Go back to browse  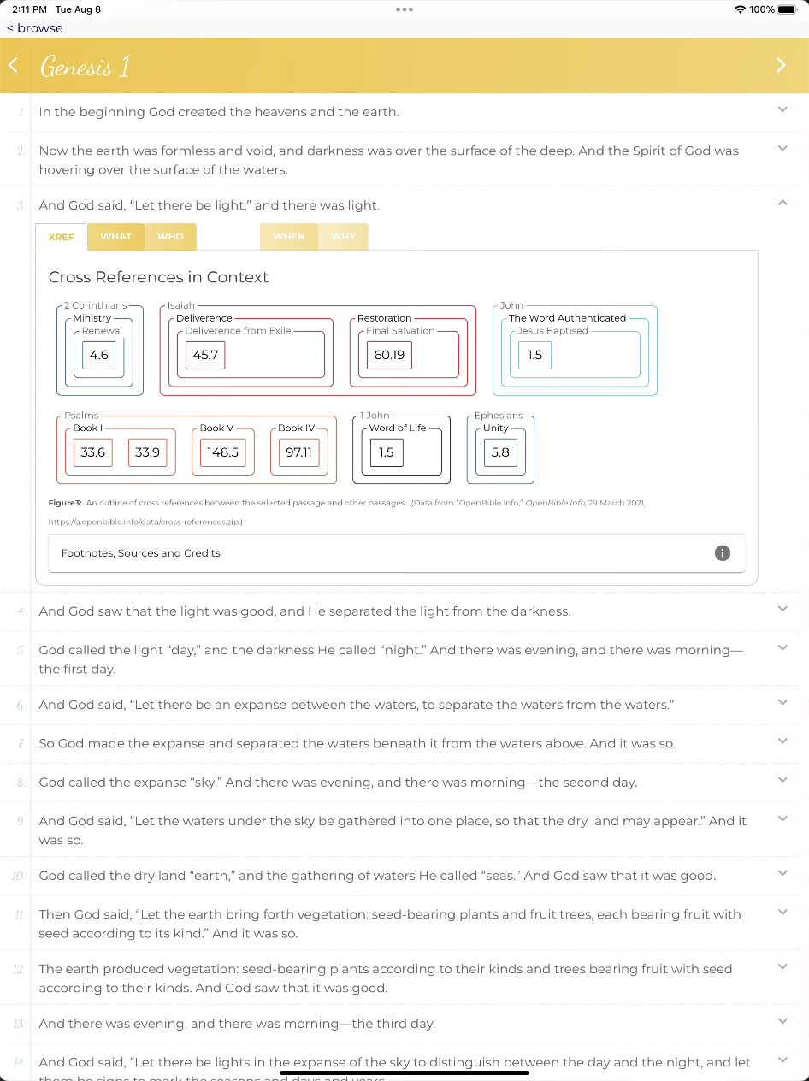point(35,28)
